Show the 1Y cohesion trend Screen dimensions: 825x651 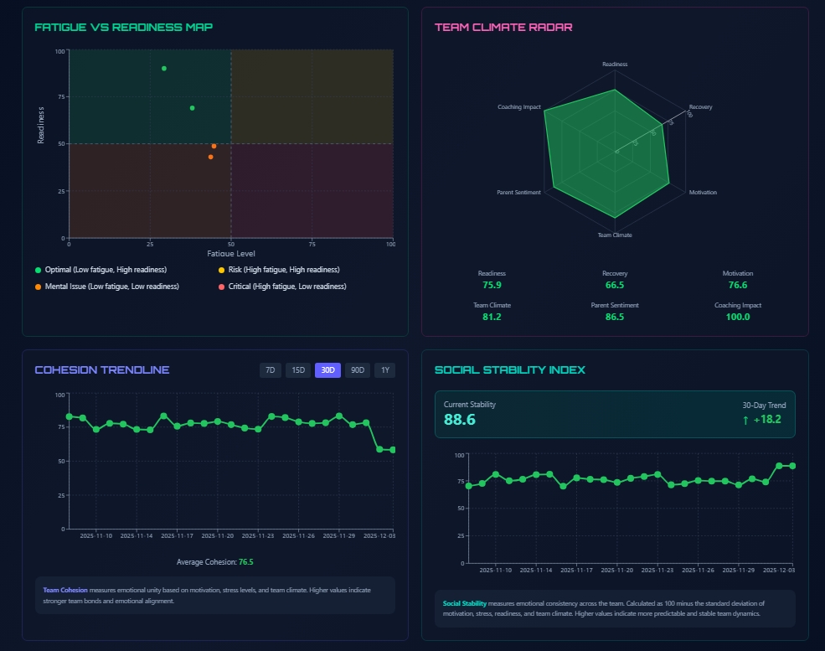pyautogui.click(x=384, y=370)
